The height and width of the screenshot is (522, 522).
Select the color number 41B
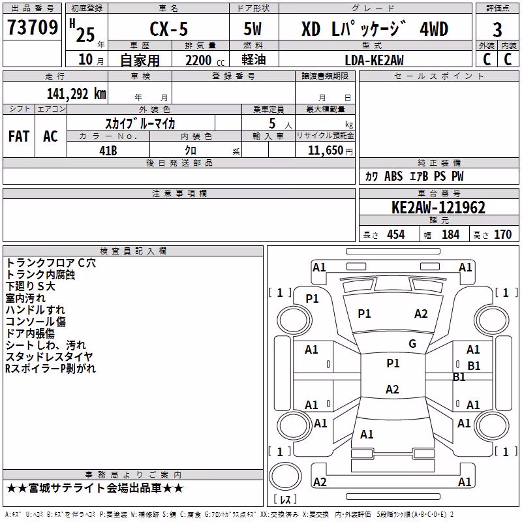108,151
